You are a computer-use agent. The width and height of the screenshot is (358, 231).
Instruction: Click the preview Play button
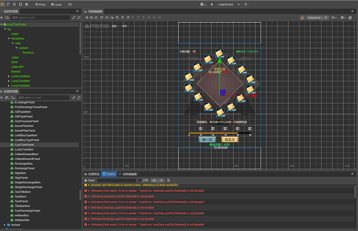click(x=212, y=4)
